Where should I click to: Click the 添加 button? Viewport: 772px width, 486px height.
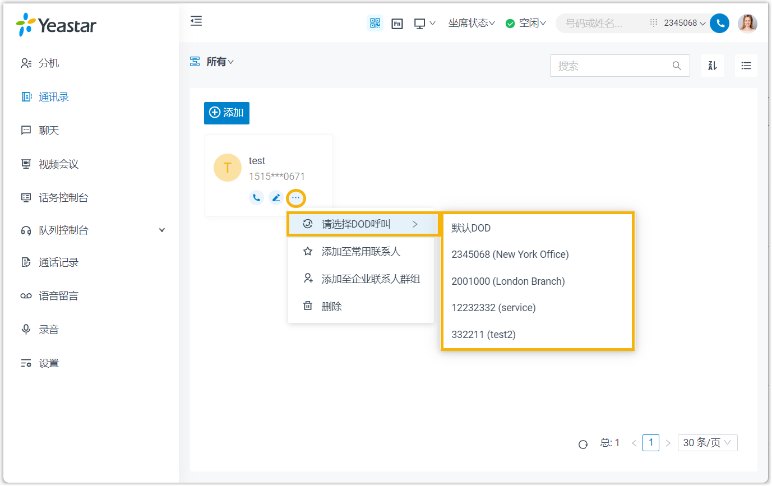coord(226,113)
